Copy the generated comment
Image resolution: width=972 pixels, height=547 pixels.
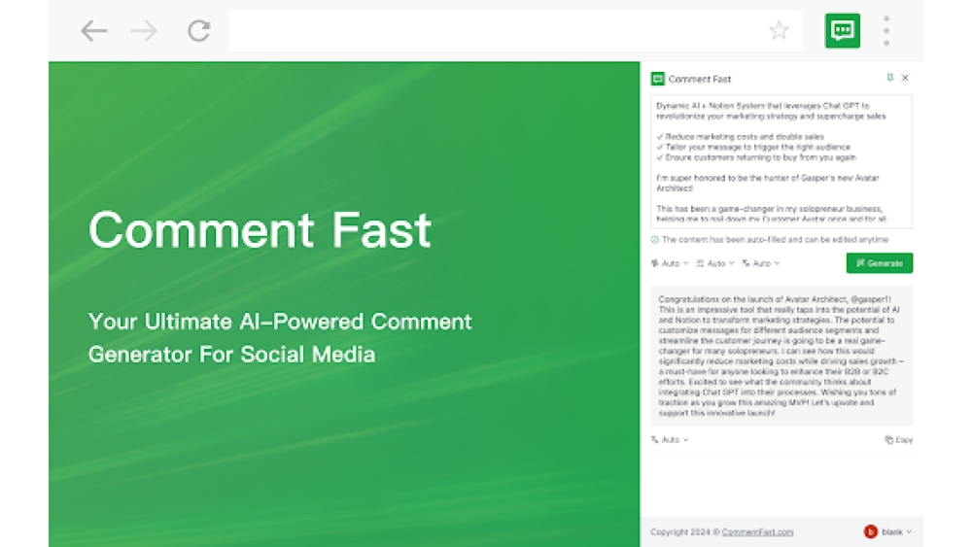pos(899,440)
